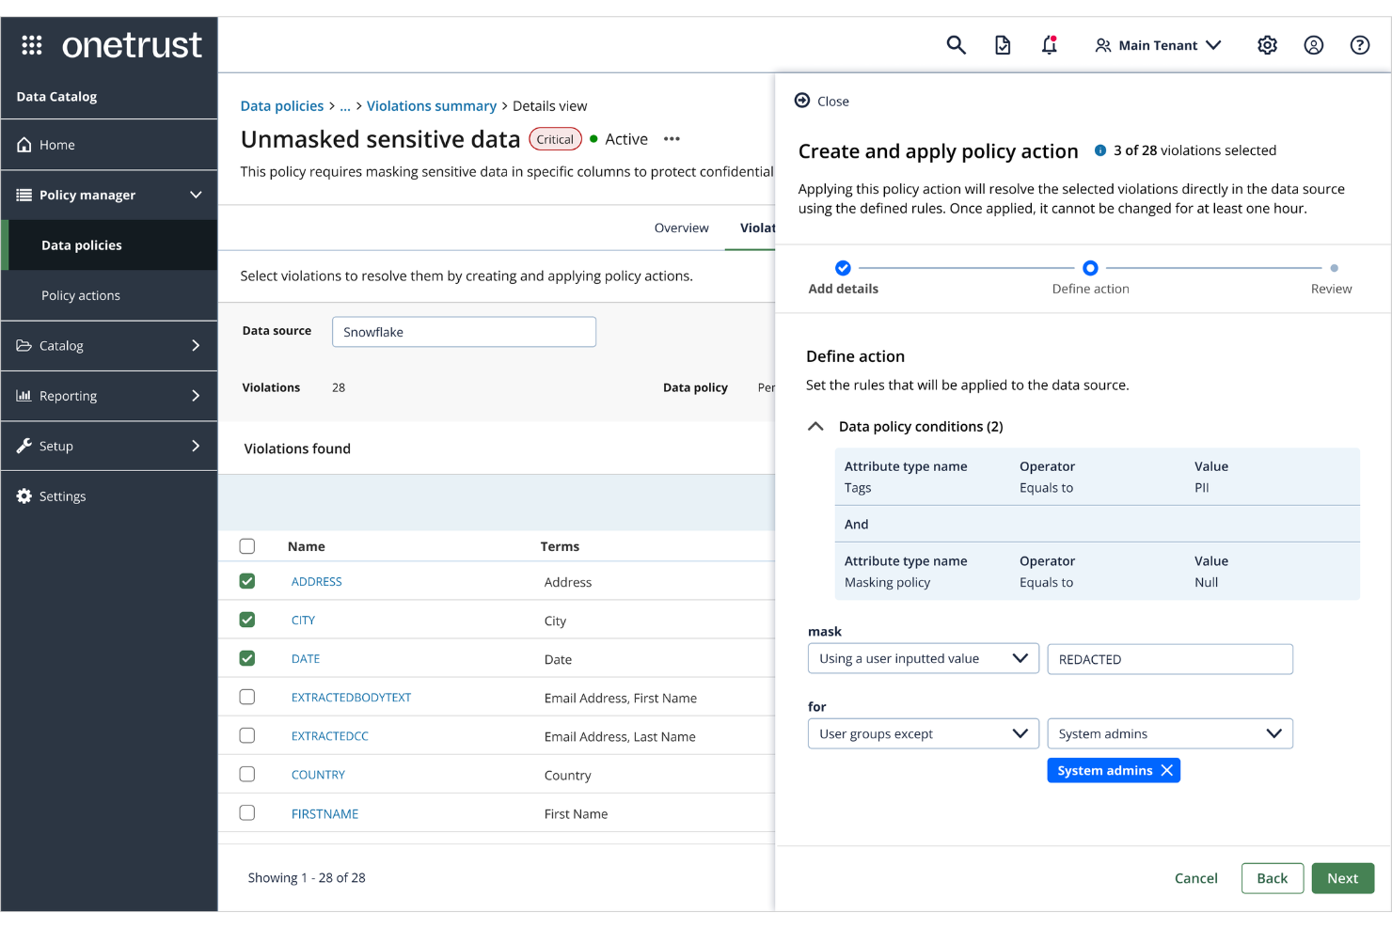Collapse the Data policy conditions section
Screen dimensions: 1392x928
point(815,426)
